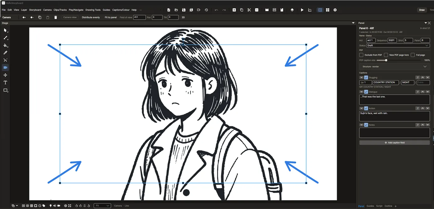Click the new file icon
Screen dimensions: 434x209
[169, 10]
